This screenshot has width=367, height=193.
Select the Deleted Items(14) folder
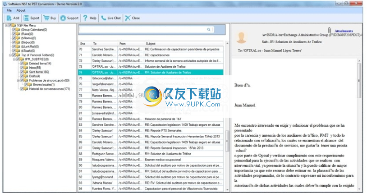coord(40,64)
